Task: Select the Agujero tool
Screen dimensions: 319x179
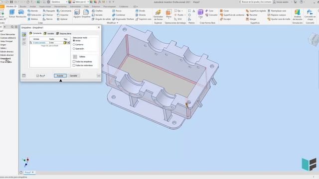Action: [77, 14]
